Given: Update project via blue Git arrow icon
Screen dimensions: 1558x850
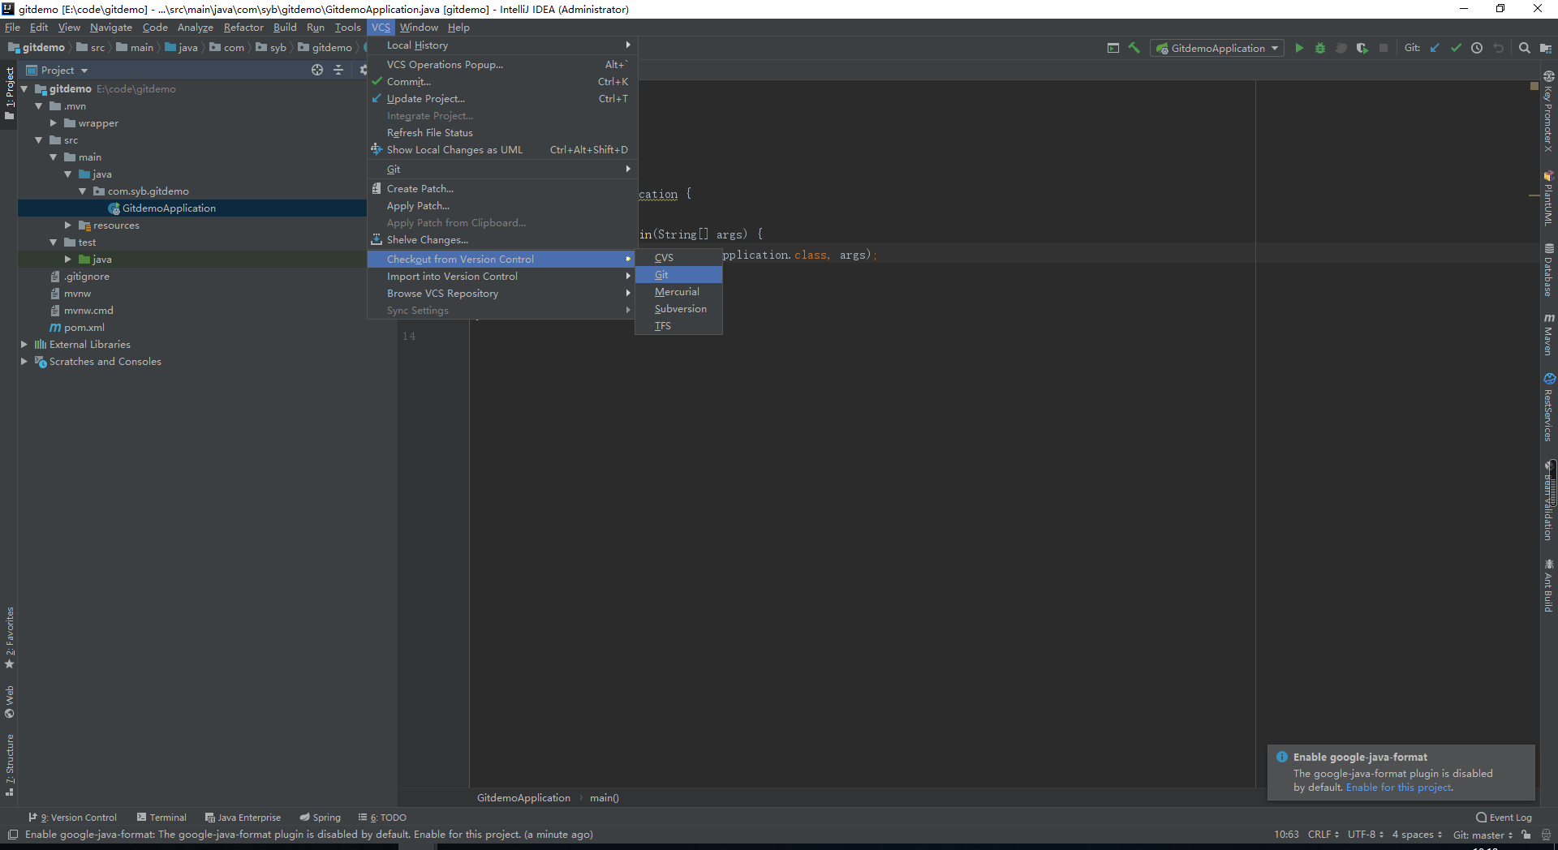Looking at the screenshot, I should tap(1435, 49).
